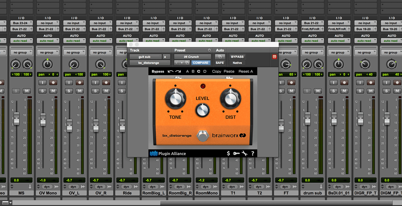Screen dimensions: 402x206
Task: Click the brainworx logo on the pedal
Action: (x=229, y=135)
